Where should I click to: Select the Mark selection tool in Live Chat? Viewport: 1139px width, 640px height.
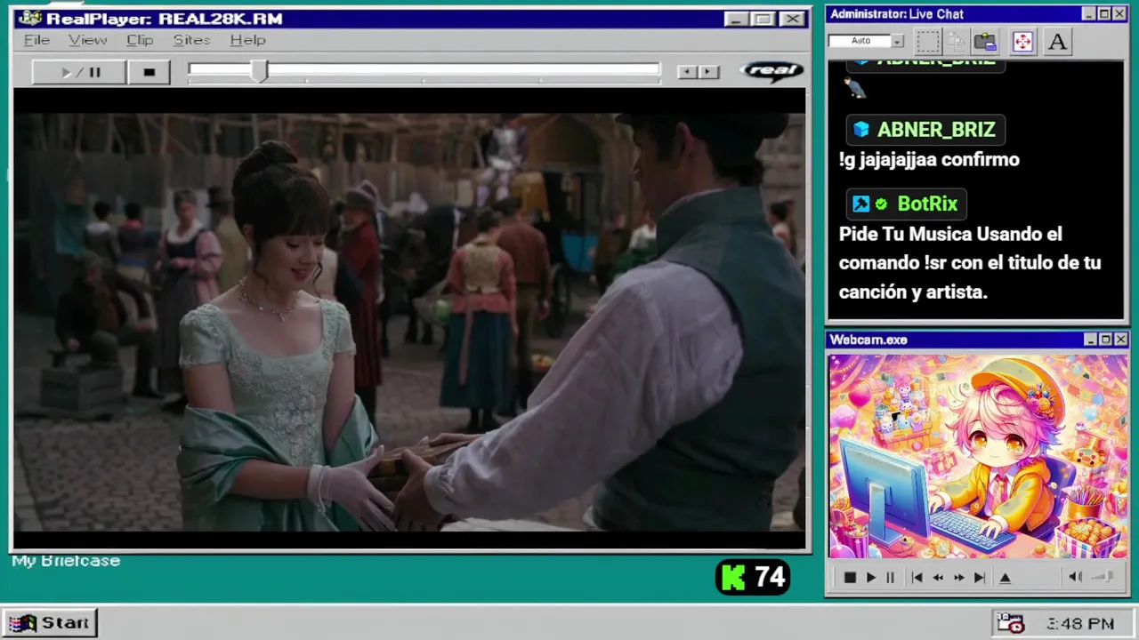927,41
